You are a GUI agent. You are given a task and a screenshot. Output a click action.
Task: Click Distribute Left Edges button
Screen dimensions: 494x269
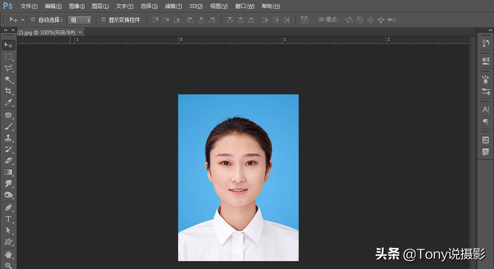tap(265, 20)
